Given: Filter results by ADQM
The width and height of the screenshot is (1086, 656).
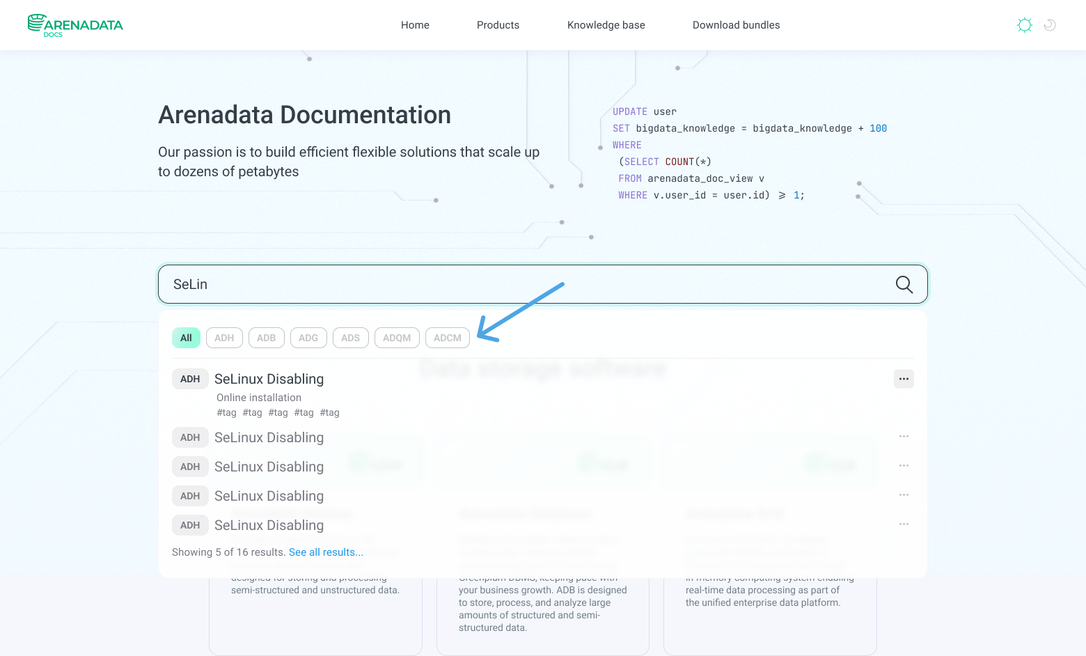Looking at the screenshot, I should 397,338.
